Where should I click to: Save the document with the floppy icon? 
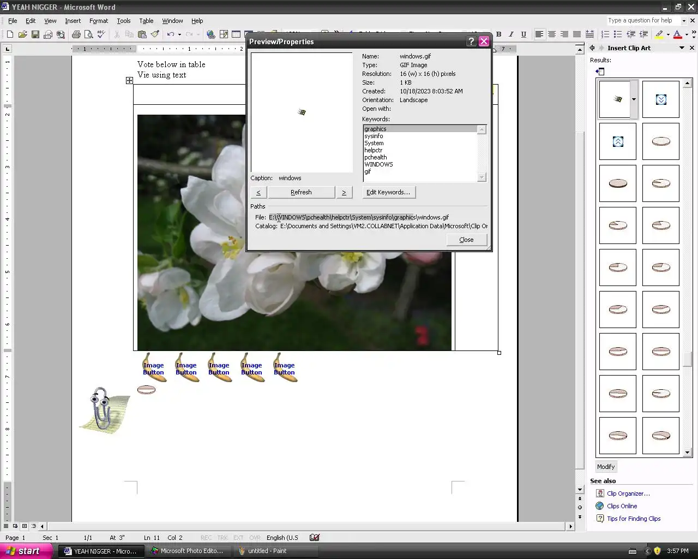(35, 34)
